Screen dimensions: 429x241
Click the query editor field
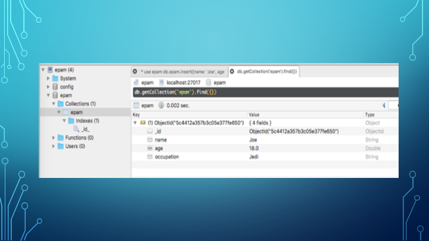click(x=265, y=92)
